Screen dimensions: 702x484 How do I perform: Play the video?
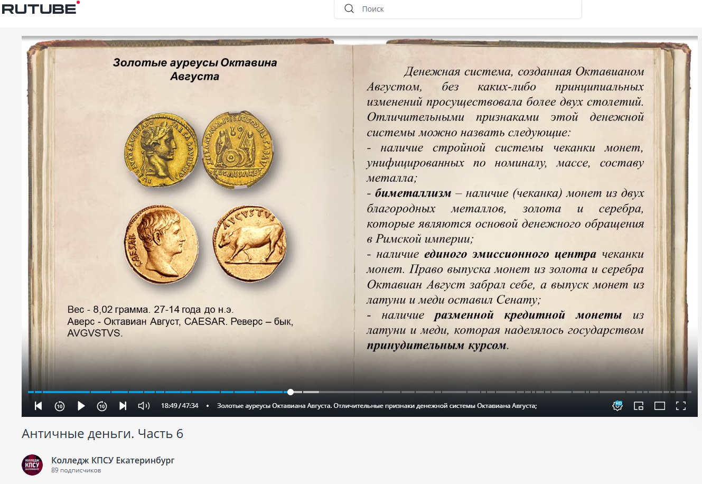point(81,406)
